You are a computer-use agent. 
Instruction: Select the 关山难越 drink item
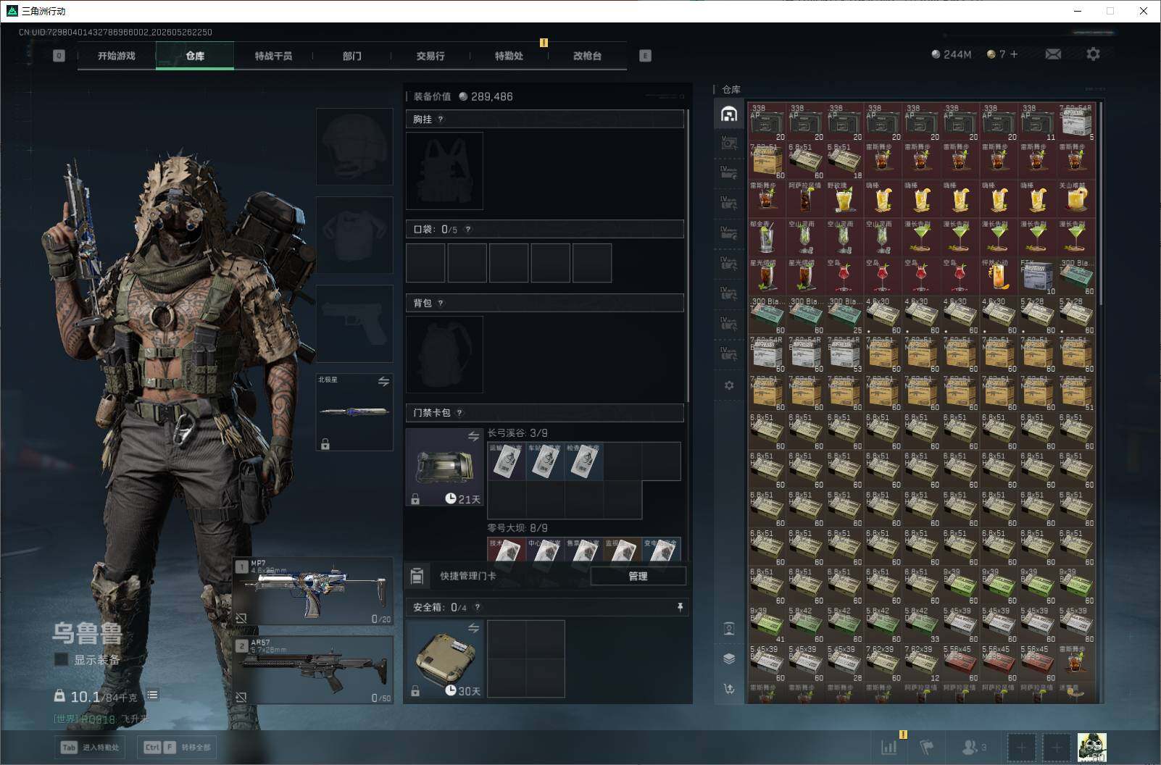pos(1075,199)
